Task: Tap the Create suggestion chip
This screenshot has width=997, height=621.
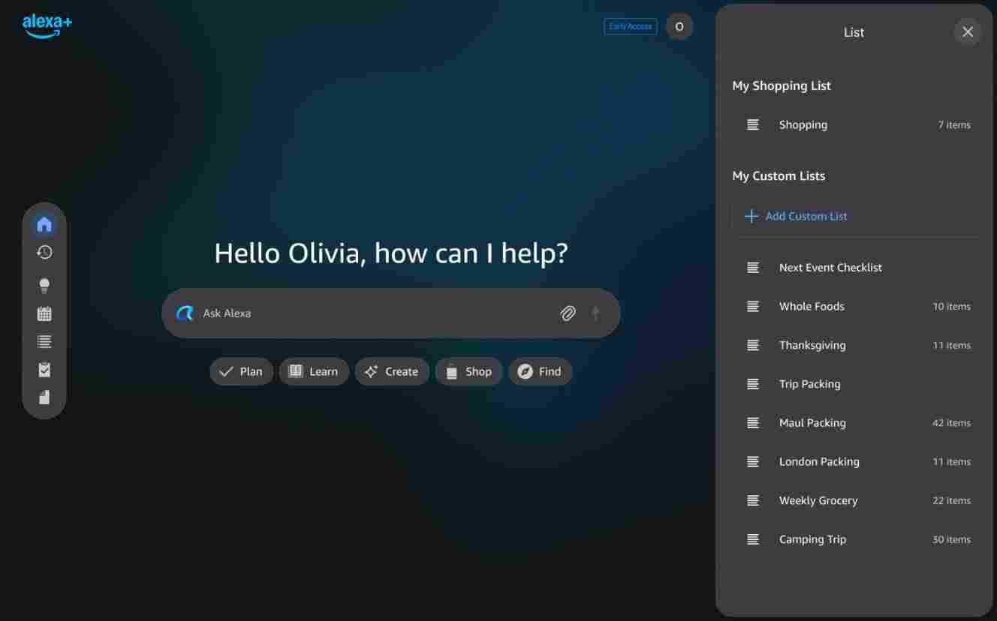Action: (392, 372)
